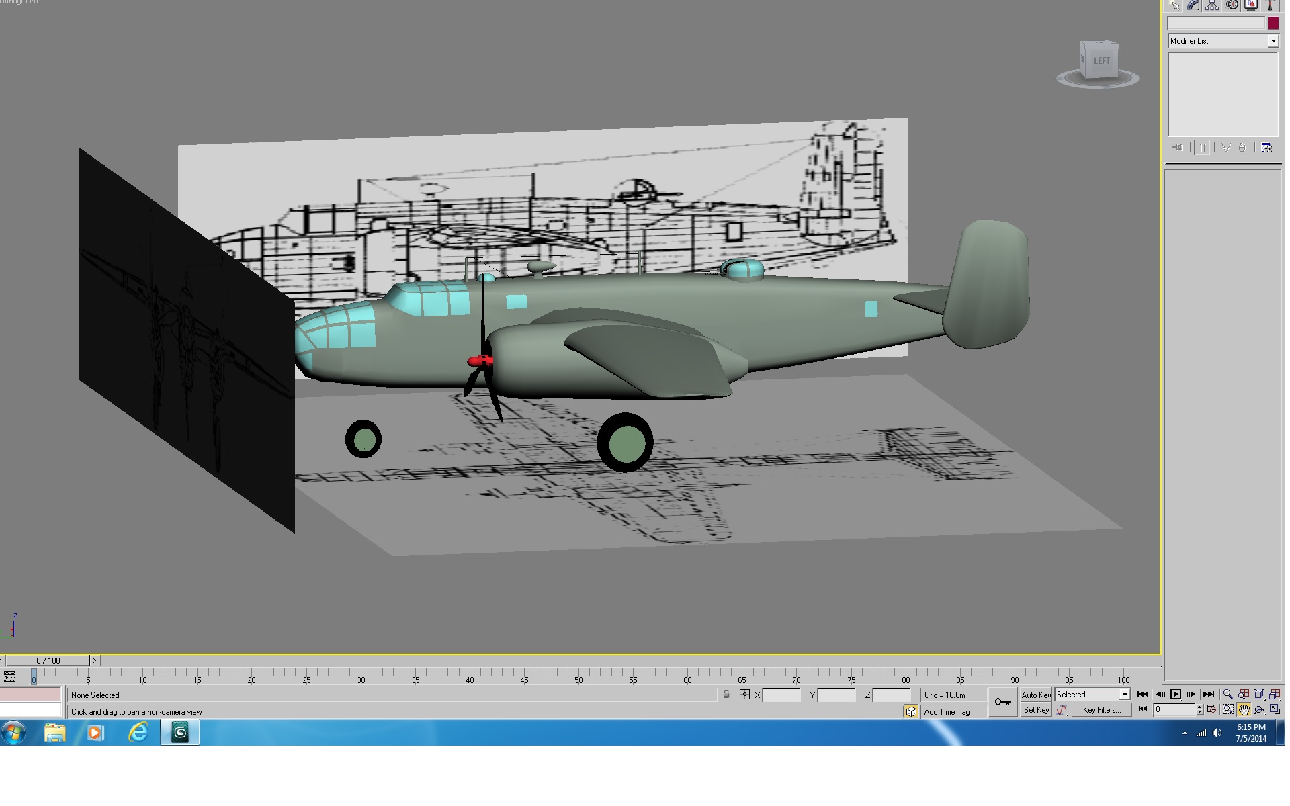Select the Zoom viewport tool
The image size is (1290, 806).
pyautogui.click(x=1228, y=695)
